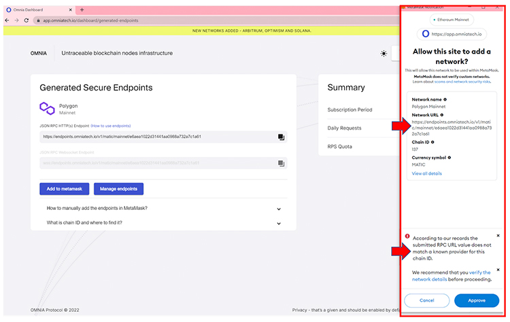The image size is (510, 322).
Task: Click the red warning alert icon
Action: pyautogui.click(x=407, y=236)
